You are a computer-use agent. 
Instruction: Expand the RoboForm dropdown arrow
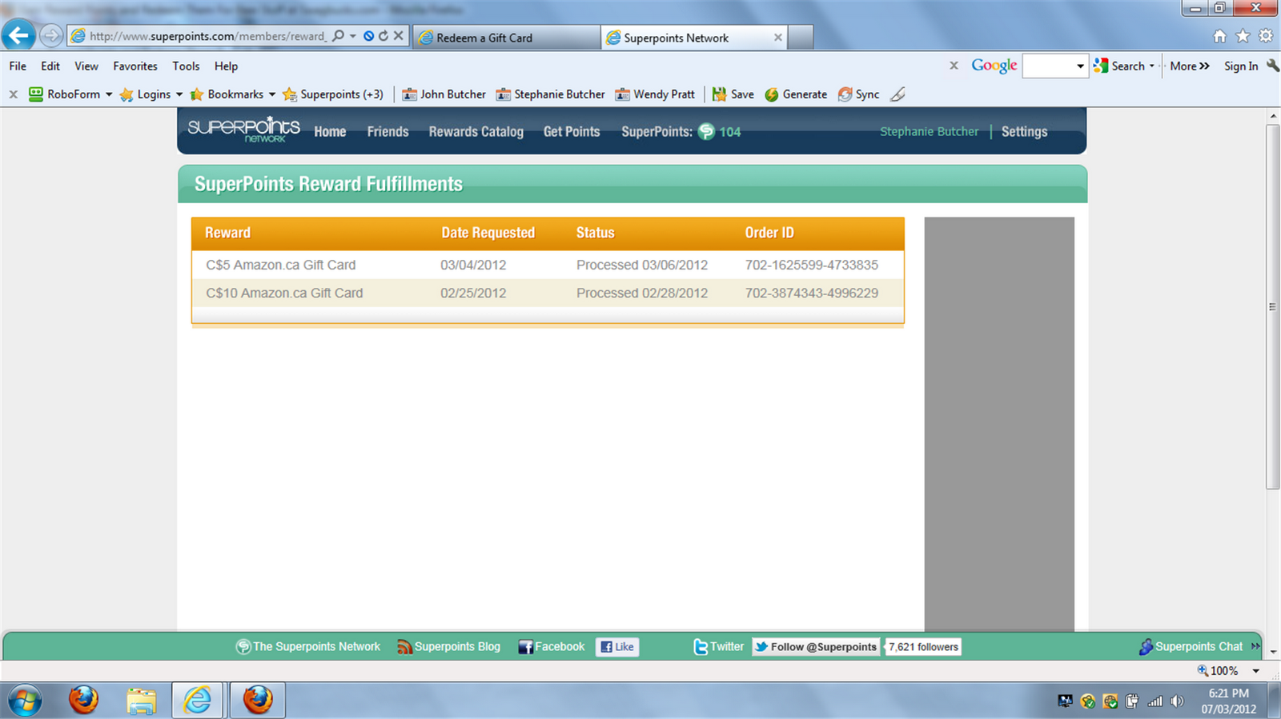point(109,94)
